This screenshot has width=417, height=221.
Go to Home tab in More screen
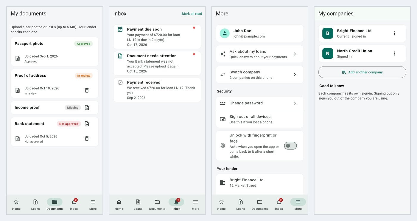click(221, 205)
